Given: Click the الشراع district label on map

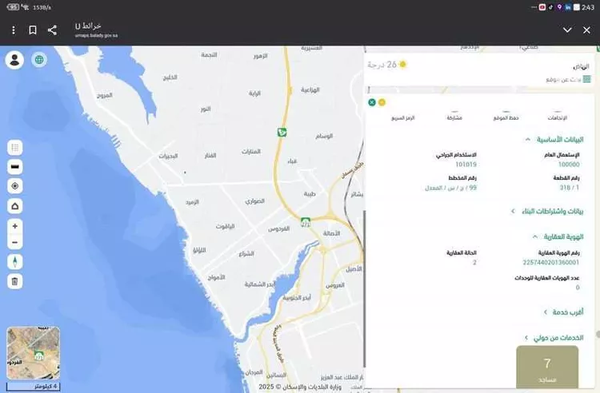Looking at the screenshot, I should (246, 253).
